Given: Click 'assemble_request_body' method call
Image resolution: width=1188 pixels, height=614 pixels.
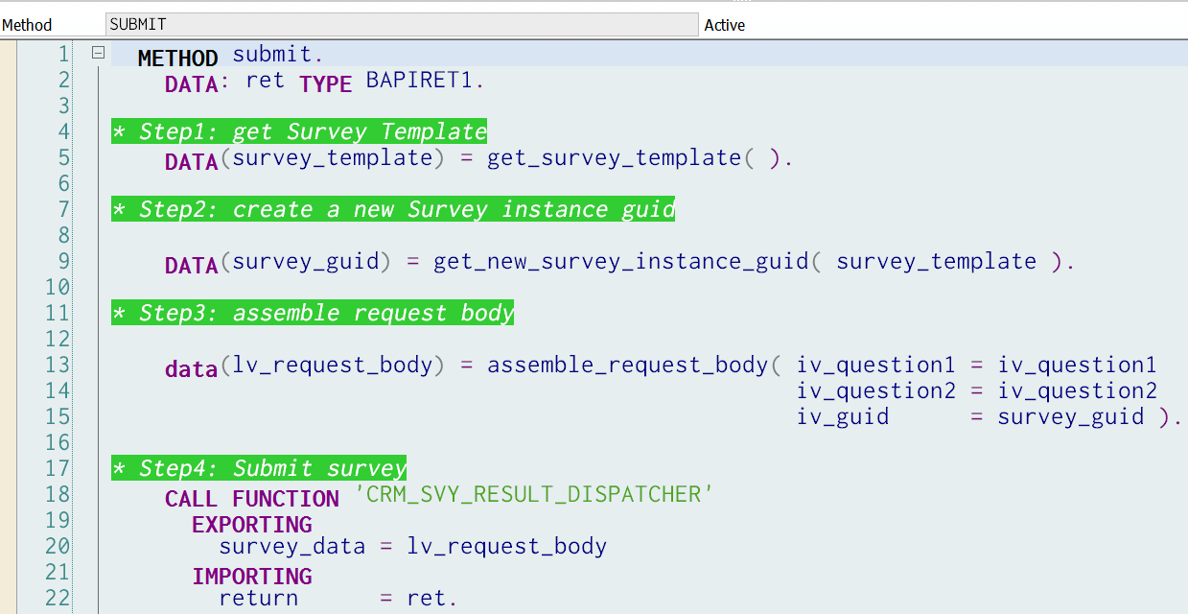Looking at the screenshot, I should 628,366.
